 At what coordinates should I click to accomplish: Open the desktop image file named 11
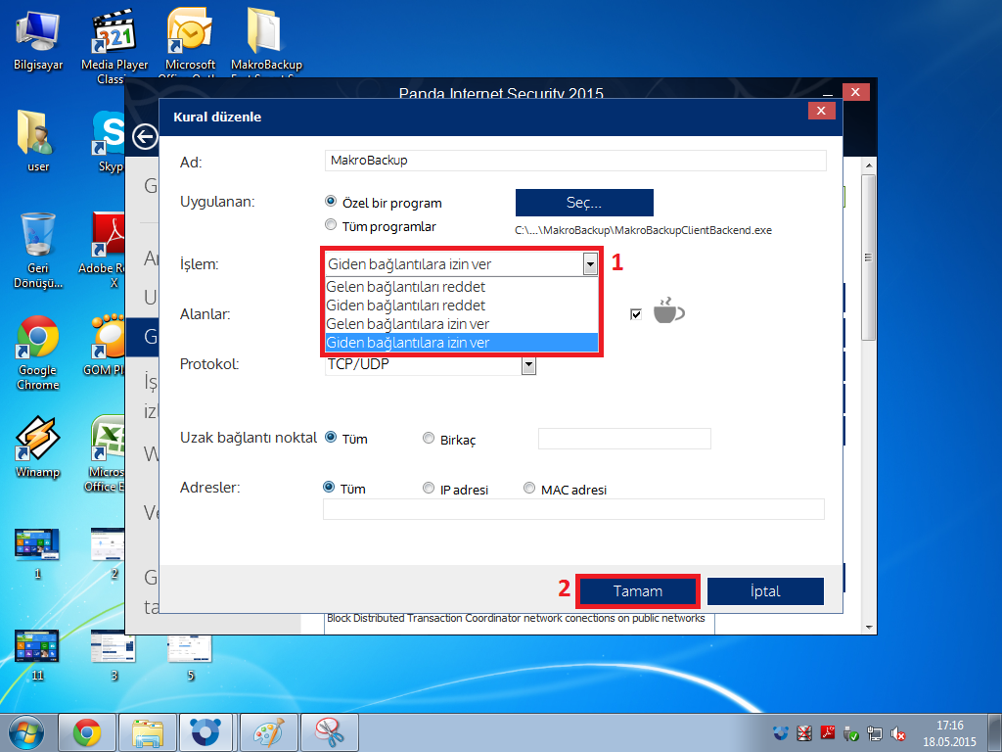tap(38, 655)
